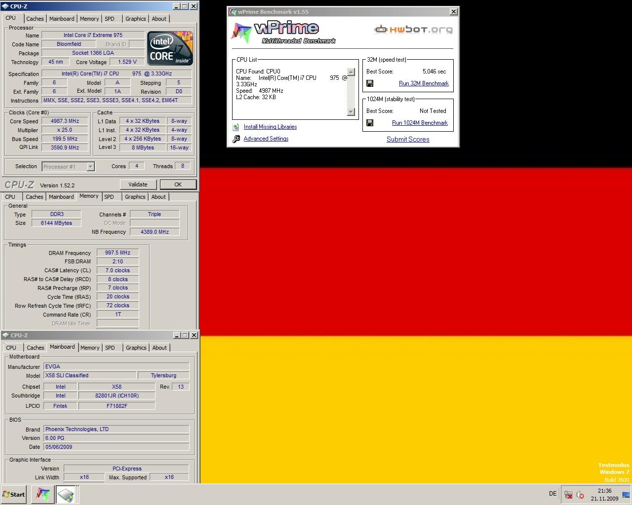This screenshot has width=632, height=505.
Task: Open the SPD tab in the Memory CPU-Z window
Action: pos(109,197)
